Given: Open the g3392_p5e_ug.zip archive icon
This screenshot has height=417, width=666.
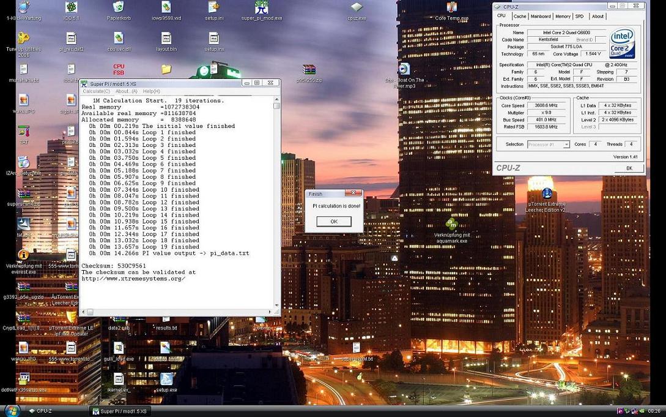Looking at the screenshot, I should (x=24, y=290).
